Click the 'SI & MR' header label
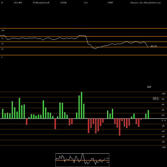This screenshot has width=167, height=167. (x=18, y=3)
